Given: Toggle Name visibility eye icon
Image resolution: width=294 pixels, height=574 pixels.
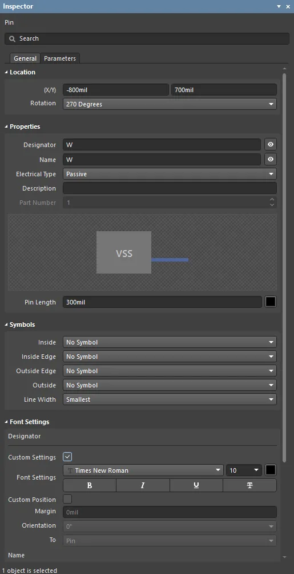Looking at the screenshot, I should (x=270, y=159).
